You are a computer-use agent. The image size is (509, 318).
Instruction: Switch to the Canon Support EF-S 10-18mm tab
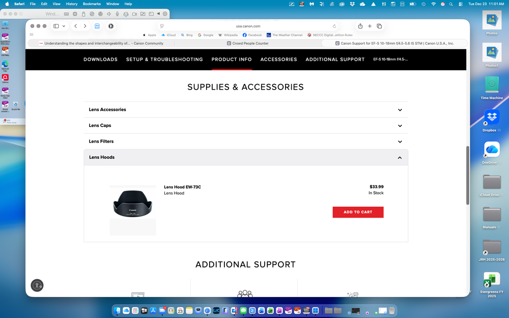coord(394,43)
